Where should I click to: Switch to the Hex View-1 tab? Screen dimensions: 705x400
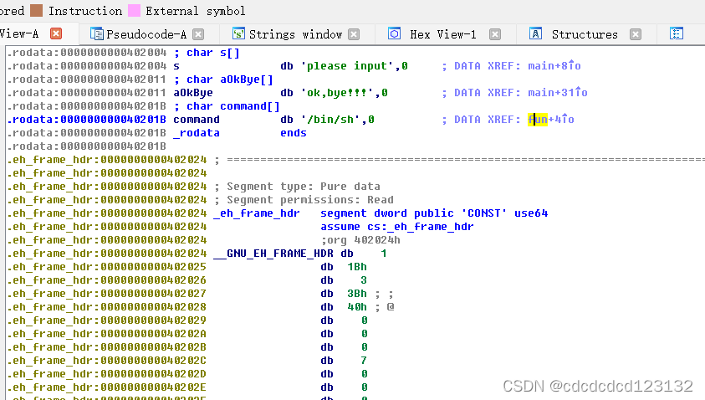click(443, 34)
